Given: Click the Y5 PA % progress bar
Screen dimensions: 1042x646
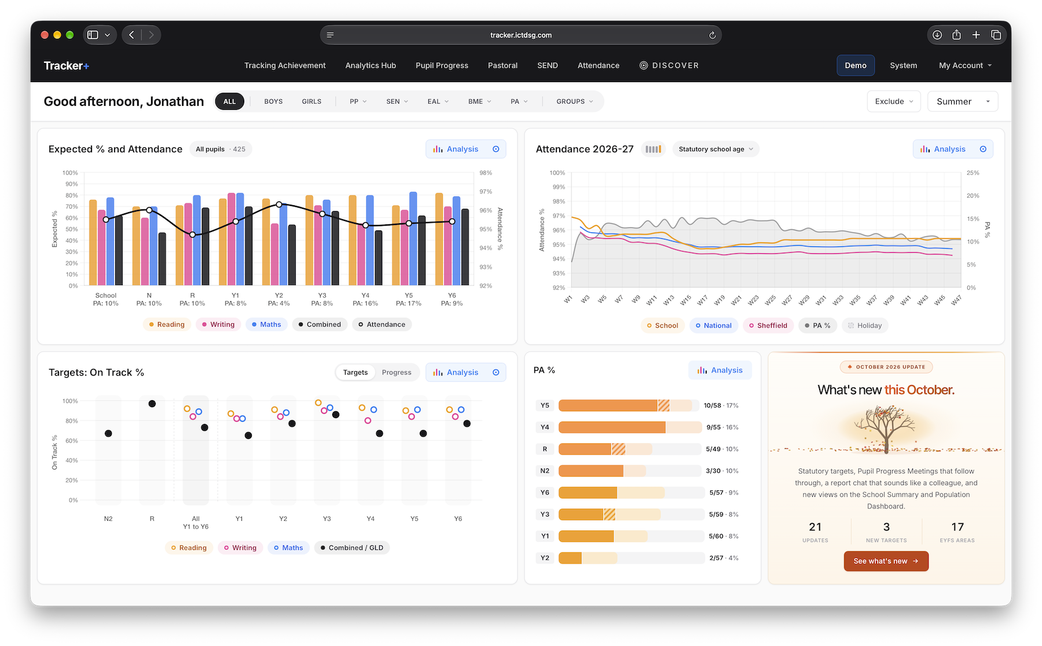Looking at the screenshot, I should [630, 405].
